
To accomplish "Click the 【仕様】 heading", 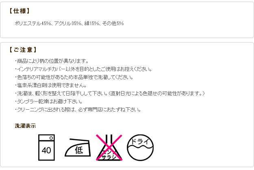I will pyautogui.click(x=19, y=11).
